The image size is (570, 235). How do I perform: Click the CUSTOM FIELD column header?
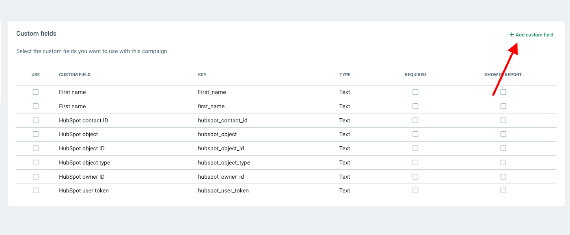[75, 75]
